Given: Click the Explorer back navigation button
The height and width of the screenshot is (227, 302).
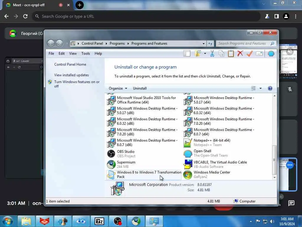Looking at the screenshot, I should (x=51, y=43).
